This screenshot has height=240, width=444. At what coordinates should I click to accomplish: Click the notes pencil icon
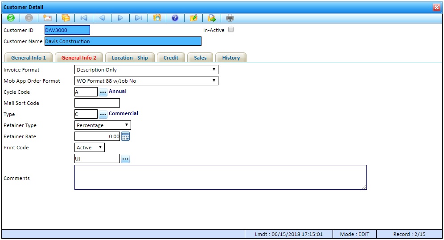point(193,18)
